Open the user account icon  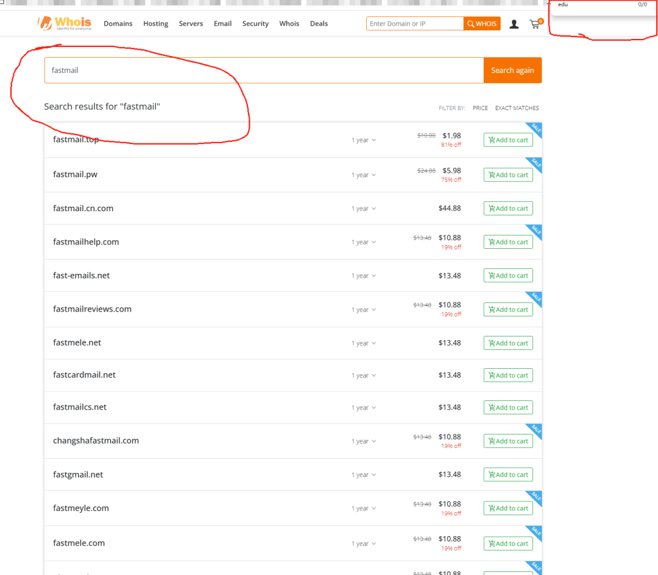(514, 24)
